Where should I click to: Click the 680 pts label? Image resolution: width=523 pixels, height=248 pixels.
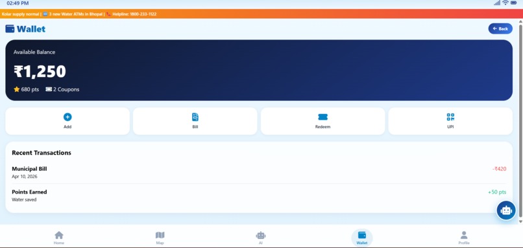click(x=30, y=89)
